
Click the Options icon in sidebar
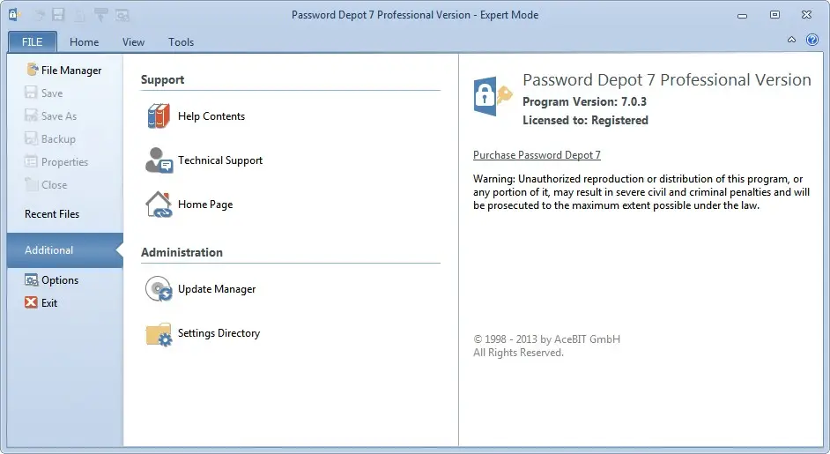pos(31,280)
